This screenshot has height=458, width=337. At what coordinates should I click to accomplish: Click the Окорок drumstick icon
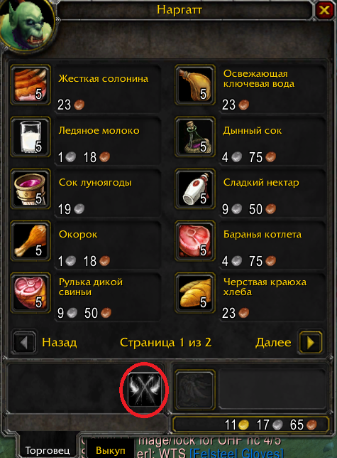pos(31,240)
